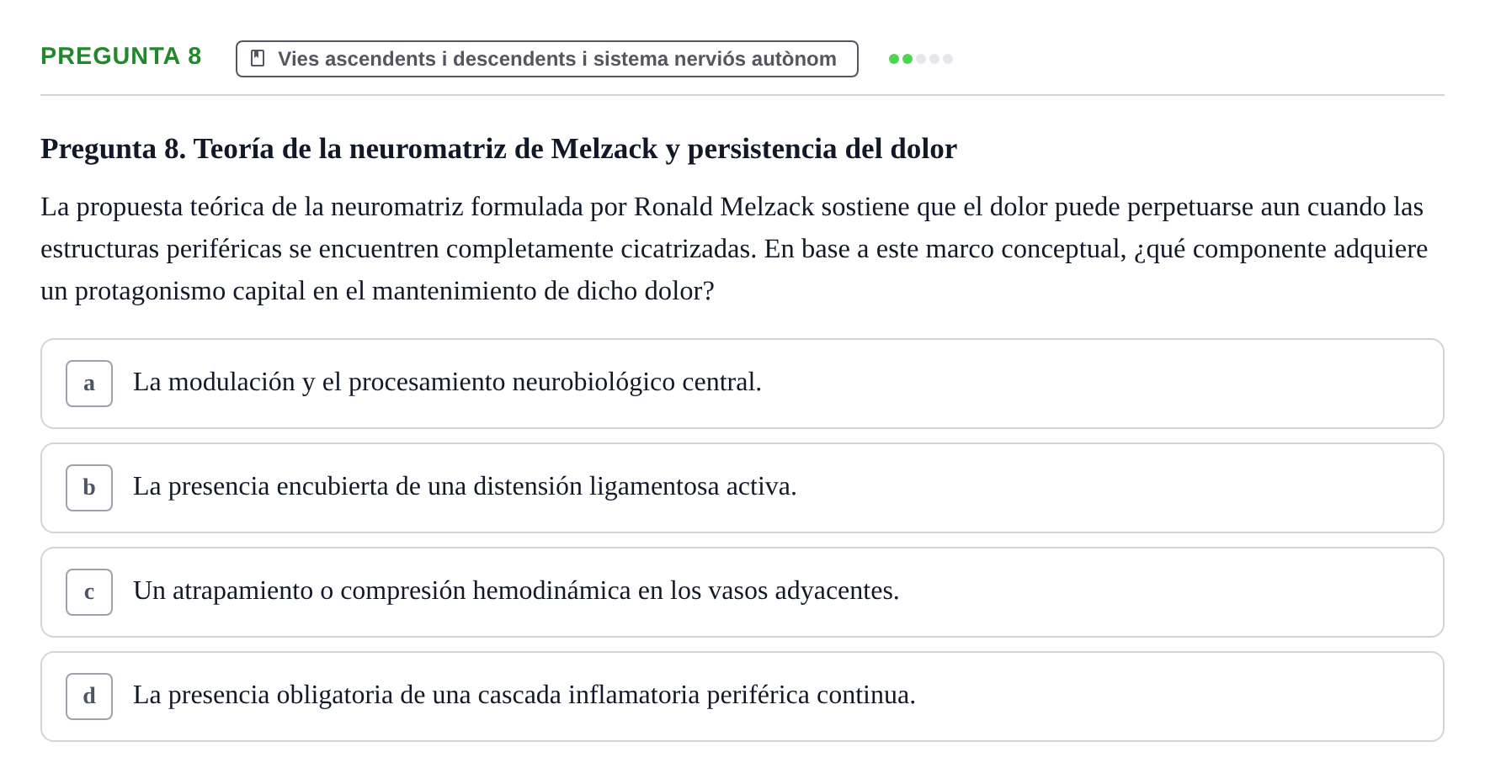Select answer letter box c

click(89, 592)
